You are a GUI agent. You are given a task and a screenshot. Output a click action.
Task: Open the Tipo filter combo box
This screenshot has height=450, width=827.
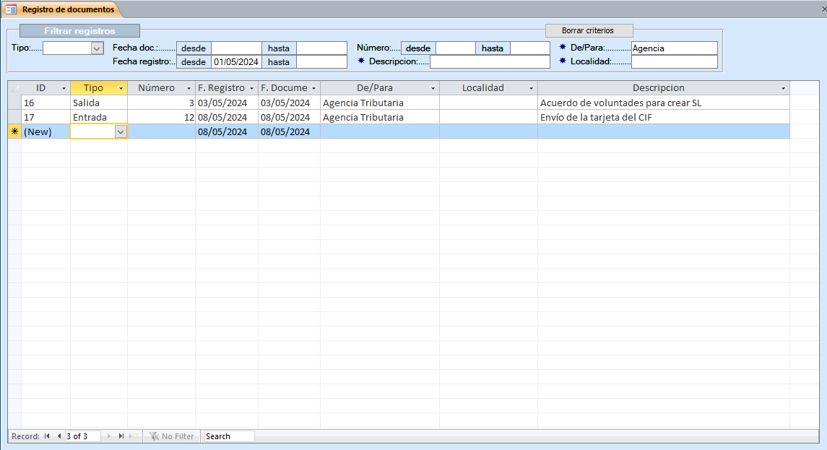tap(97, 48)
